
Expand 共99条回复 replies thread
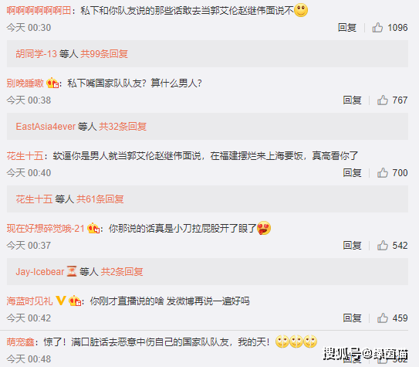pyautogui.click(x=104, y=54)
